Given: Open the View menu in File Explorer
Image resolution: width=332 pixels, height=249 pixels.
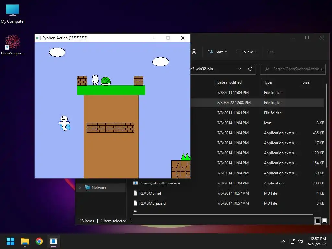Looking at the screenshot, I should 246,52.
